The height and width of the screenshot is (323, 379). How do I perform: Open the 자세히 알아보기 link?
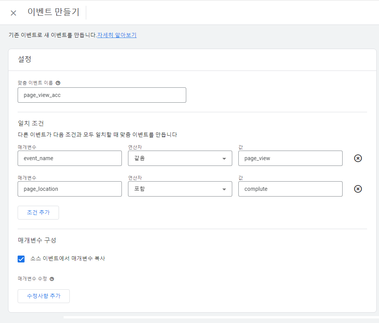tap(117, 35)
